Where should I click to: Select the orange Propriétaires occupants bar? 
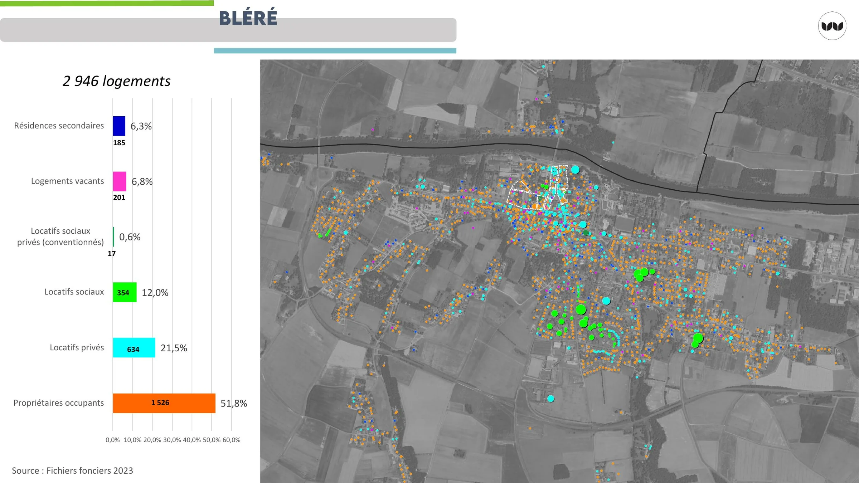coord(164,403)
